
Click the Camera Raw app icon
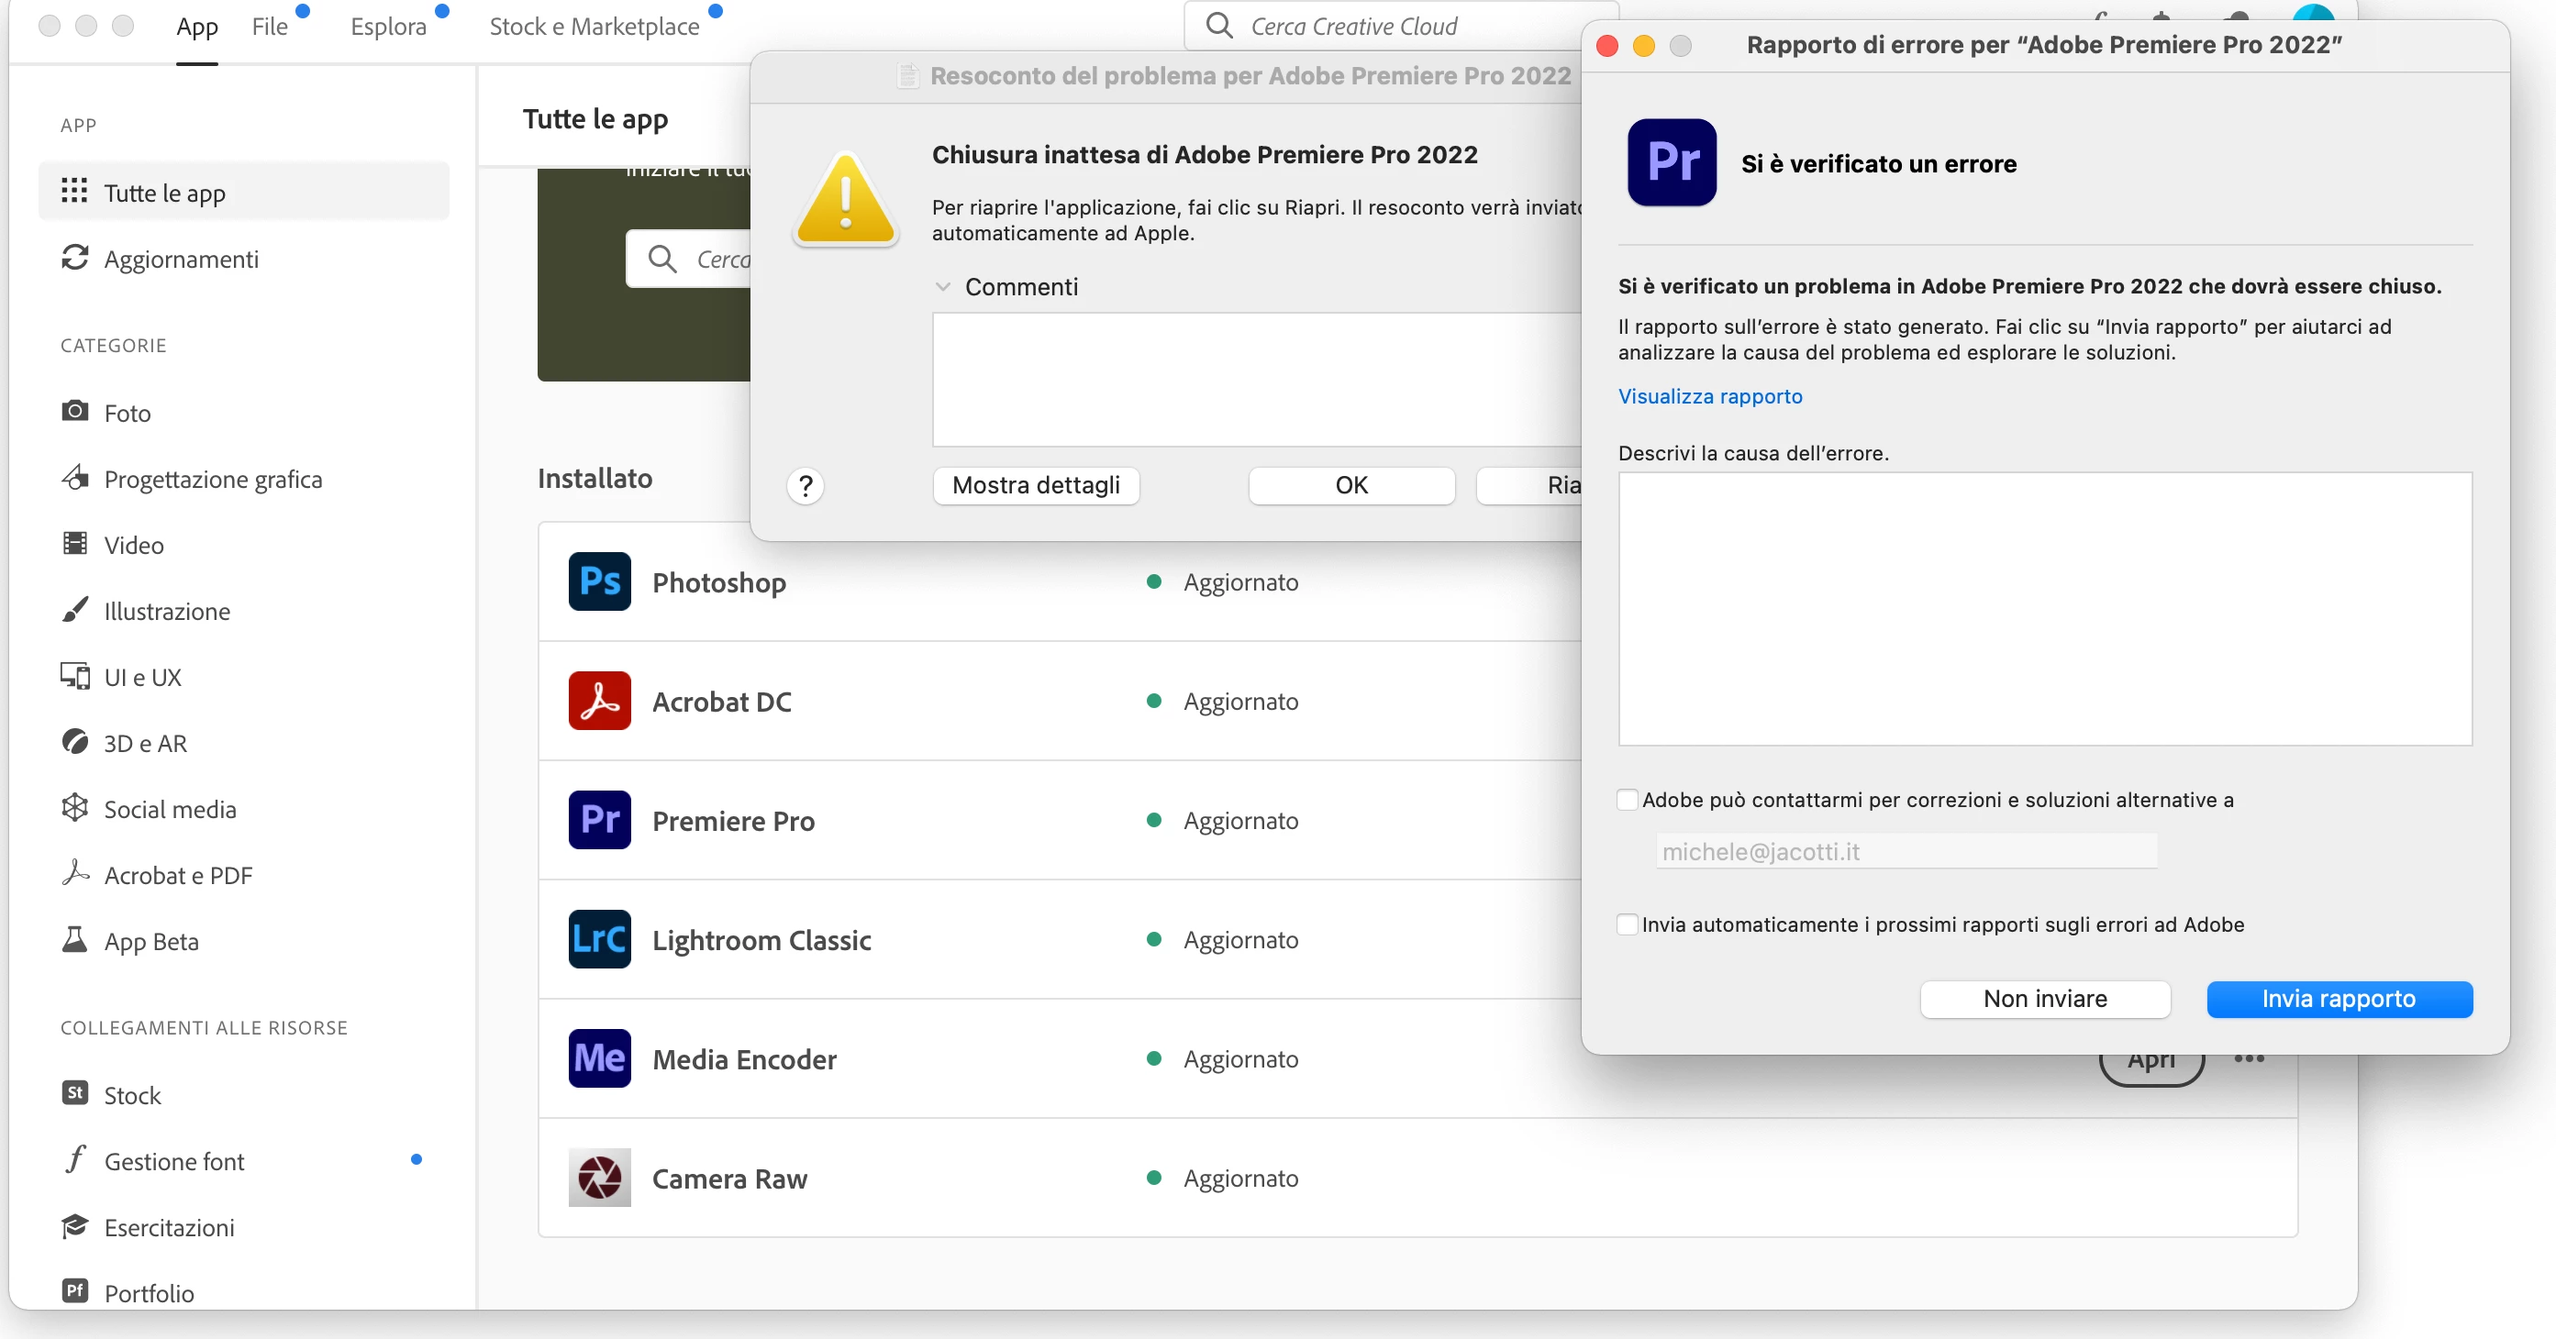pyautogui.click(x=599, y=1178)
